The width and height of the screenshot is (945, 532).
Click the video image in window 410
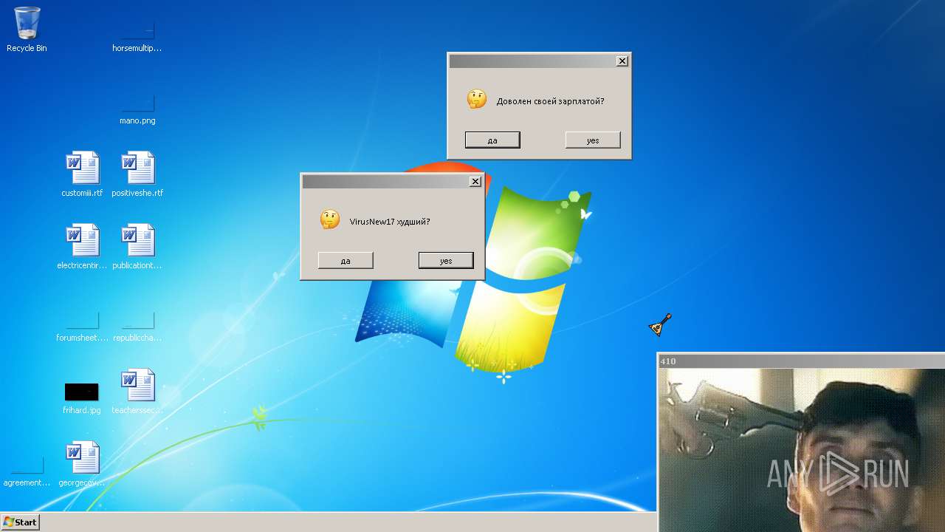coord(801,449)
